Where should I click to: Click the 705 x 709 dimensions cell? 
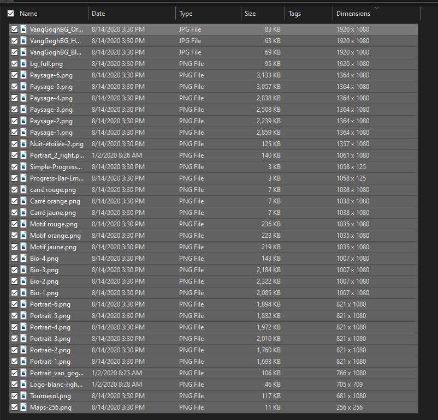350,385
